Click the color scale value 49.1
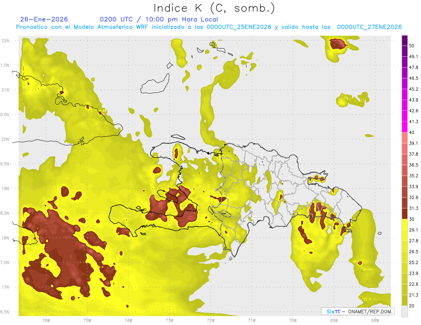421x325 pixels. point(414,56)
